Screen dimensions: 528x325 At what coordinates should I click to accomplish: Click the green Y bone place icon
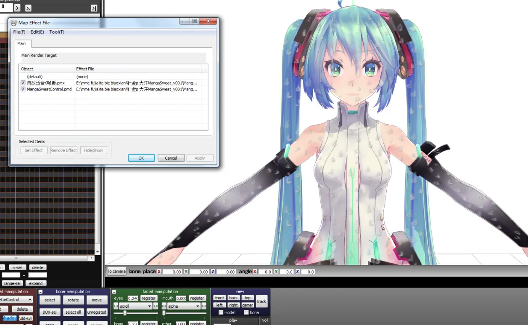point(186,272)
